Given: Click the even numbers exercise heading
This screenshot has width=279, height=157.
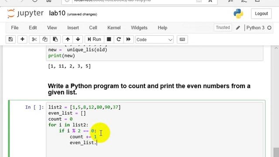Looking at the screenshot, I should (x=149, y=89).
